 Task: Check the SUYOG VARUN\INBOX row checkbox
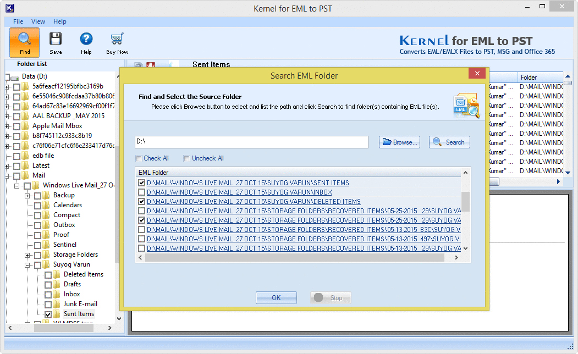click(141, 192)
